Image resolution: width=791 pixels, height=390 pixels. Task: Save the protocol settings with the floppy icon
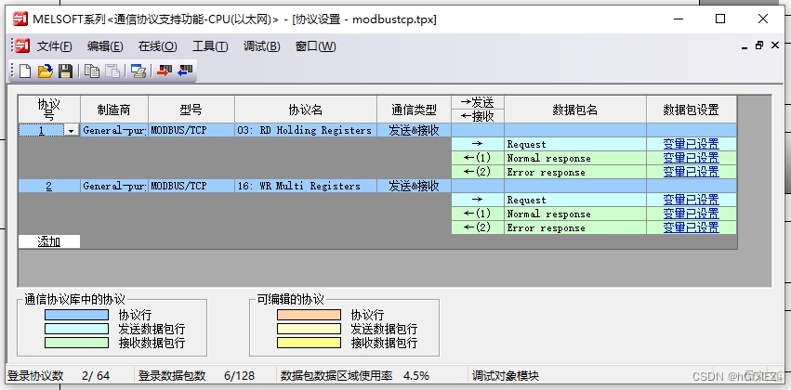[x=65, y=71]
